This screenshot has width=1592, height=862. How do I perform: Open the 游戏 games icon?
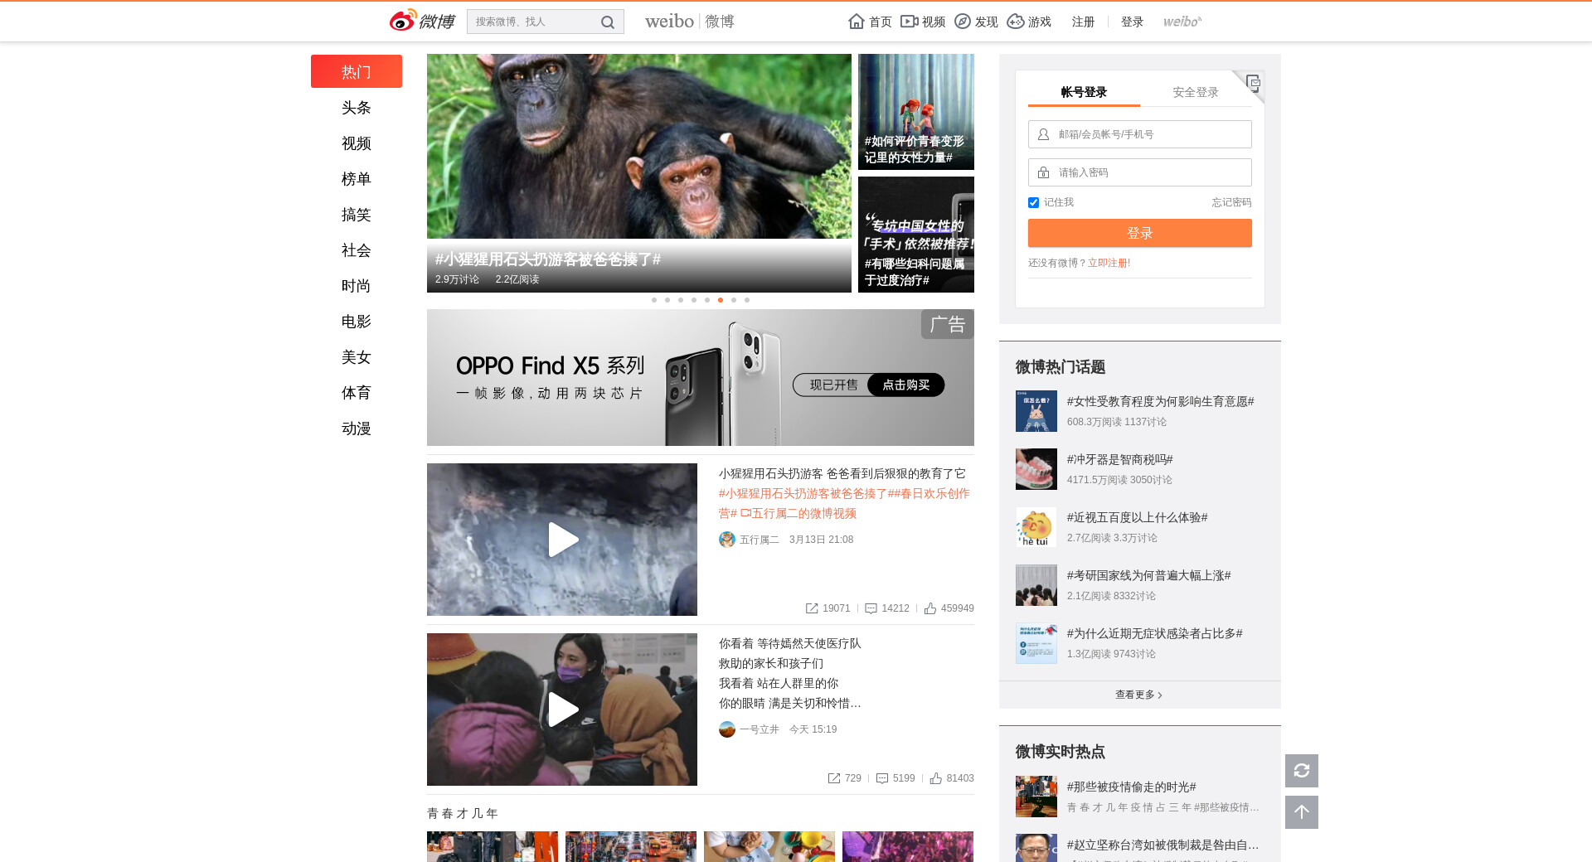coord(1016,22)
